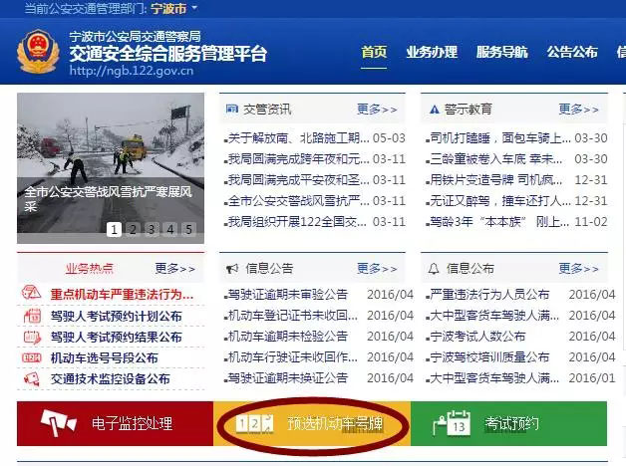Click the surveillance camera icon in 电子监控处理
Image resolution: width=626 pixels, height=466 pixels.
58,423
